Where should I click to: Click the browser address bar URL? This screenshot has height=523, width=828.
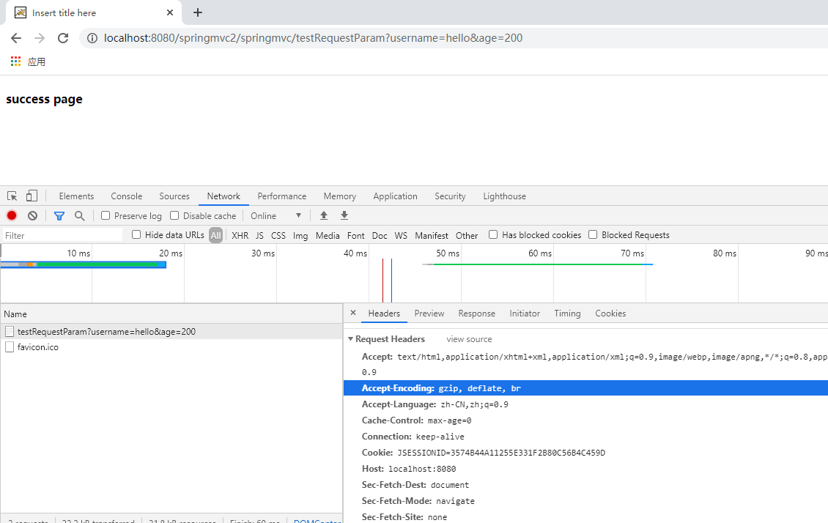pos(313,38)
